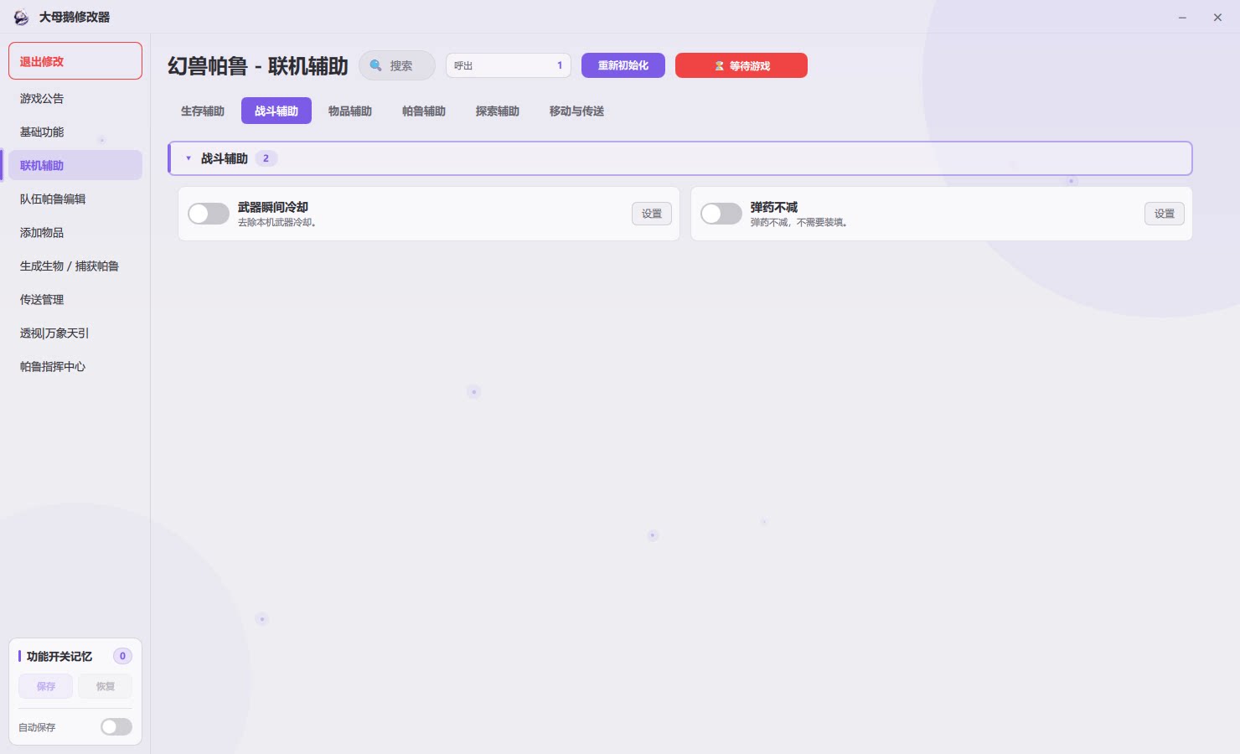Screen dimensions: 1240x754
Task: Open 传送管理 in the sidebar
Action: coord(75,299)
